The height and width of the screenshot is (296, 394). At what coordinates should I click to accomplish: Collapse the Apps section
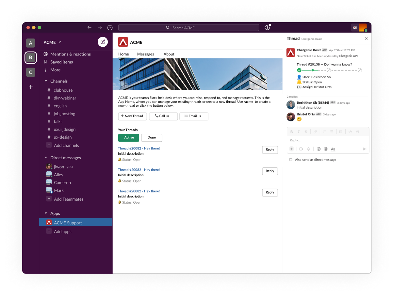pos(46,213)
